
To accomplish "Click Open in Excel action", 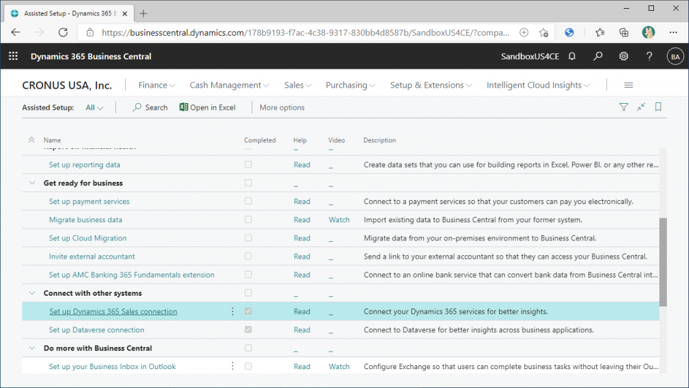I will point(207,107).
